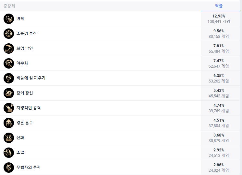Click the 65,484 게임 count
242x175 pixels.
[x=219, y=51]
